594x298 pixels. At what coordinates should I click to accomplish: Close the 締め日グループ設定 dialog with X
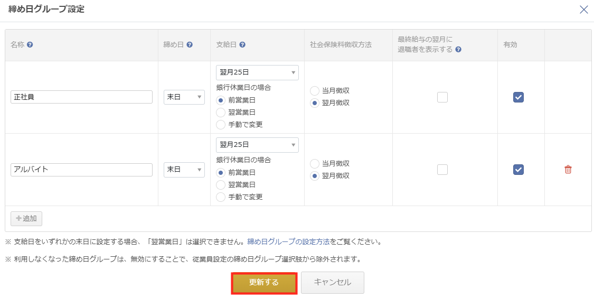584,10
